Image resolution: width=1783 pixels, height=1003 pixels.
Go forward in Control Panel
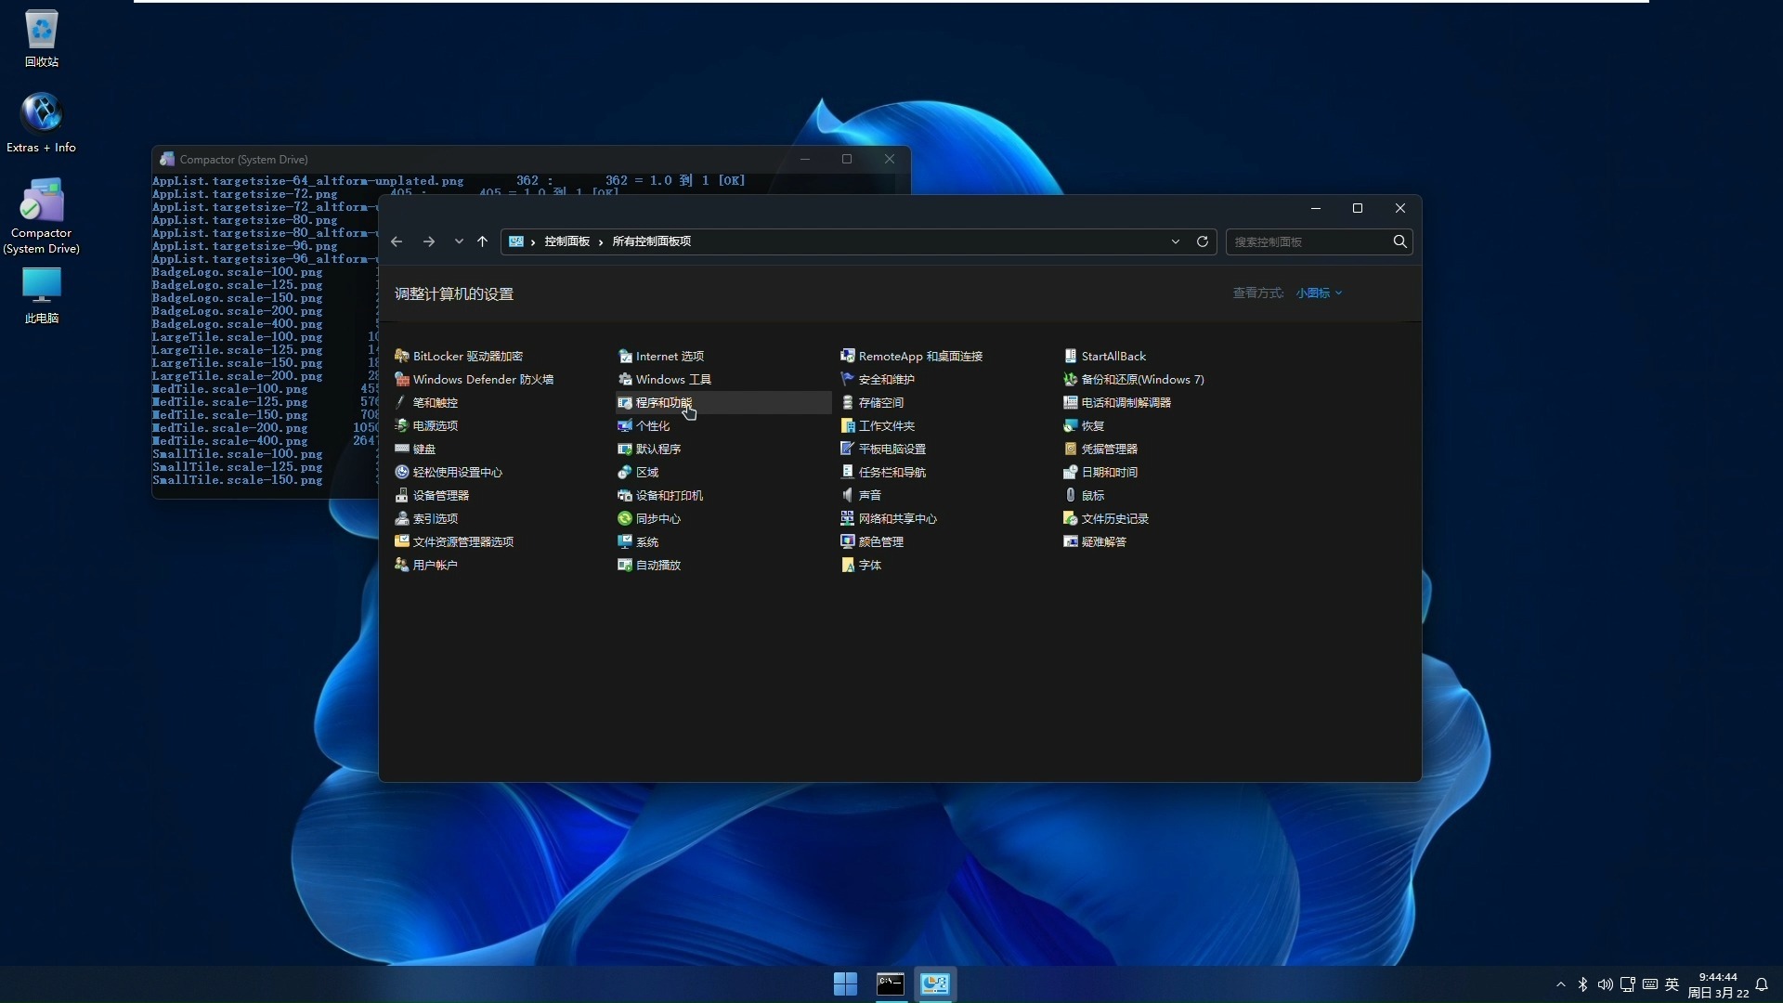429,241
